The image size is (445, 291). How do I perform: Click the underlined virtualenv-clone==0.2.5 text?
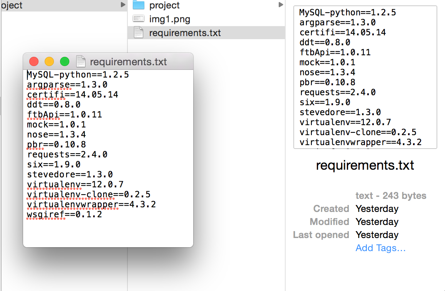[89, 194]
